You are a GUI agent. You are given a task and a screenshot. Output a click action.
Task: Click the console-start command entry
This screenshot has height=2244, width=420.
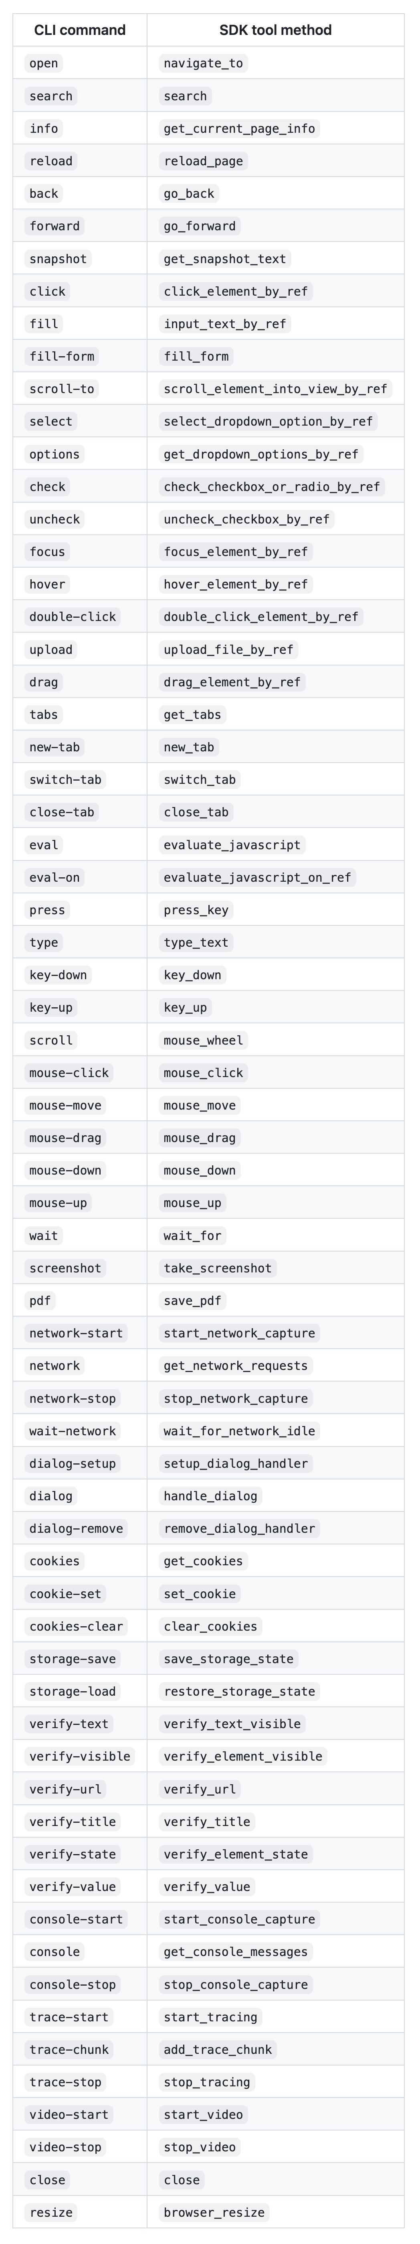pyautogui.click(x=77, y=1920)
